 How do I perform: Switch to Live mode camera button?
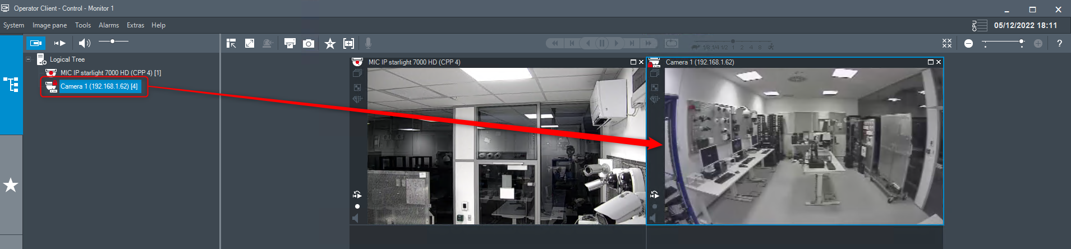[36, 43]
